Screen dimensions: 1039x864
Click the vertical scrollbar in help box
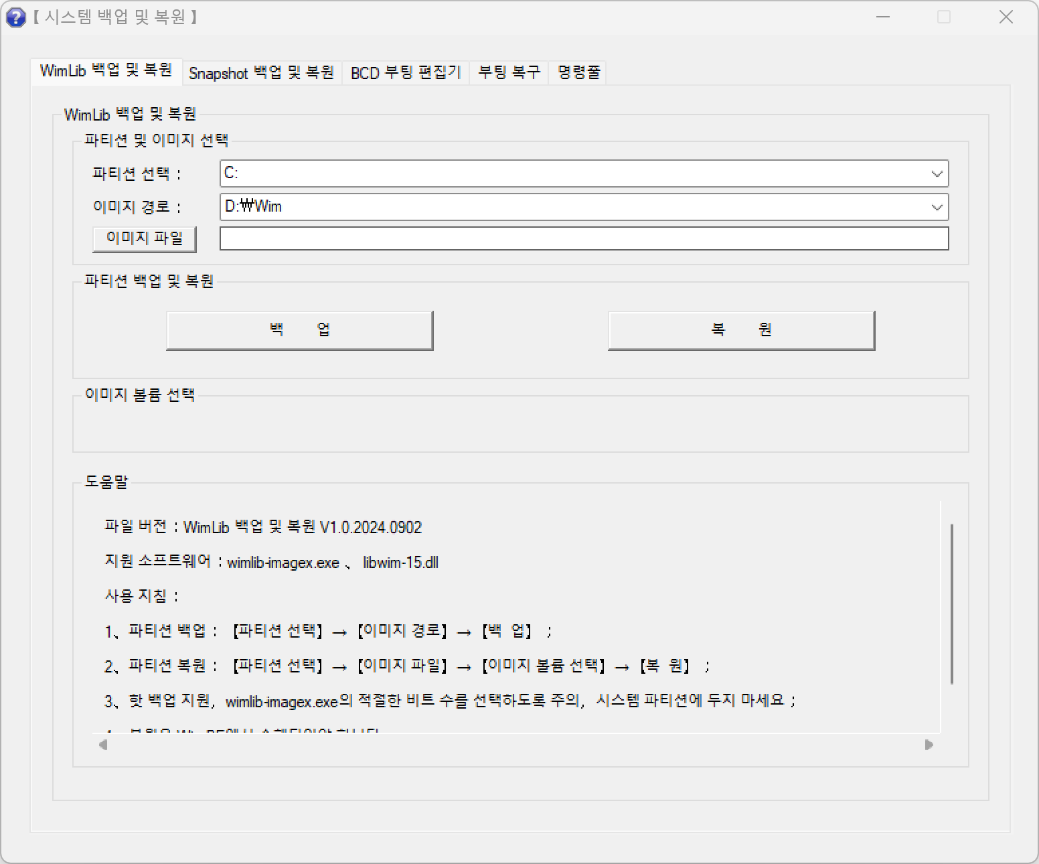pyautogui.click(x=951, y=603)
